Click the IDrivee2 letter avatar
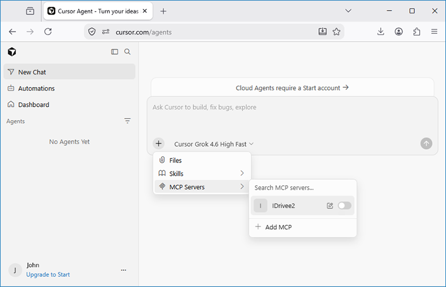The height and width of the screenshot is (287, 446). click(x=260, y=206)
